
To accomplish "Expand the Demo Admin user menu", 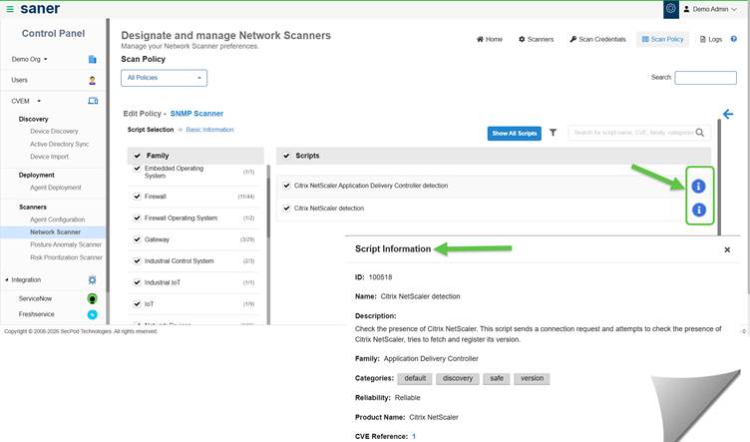I will click(x=715, y=9).
